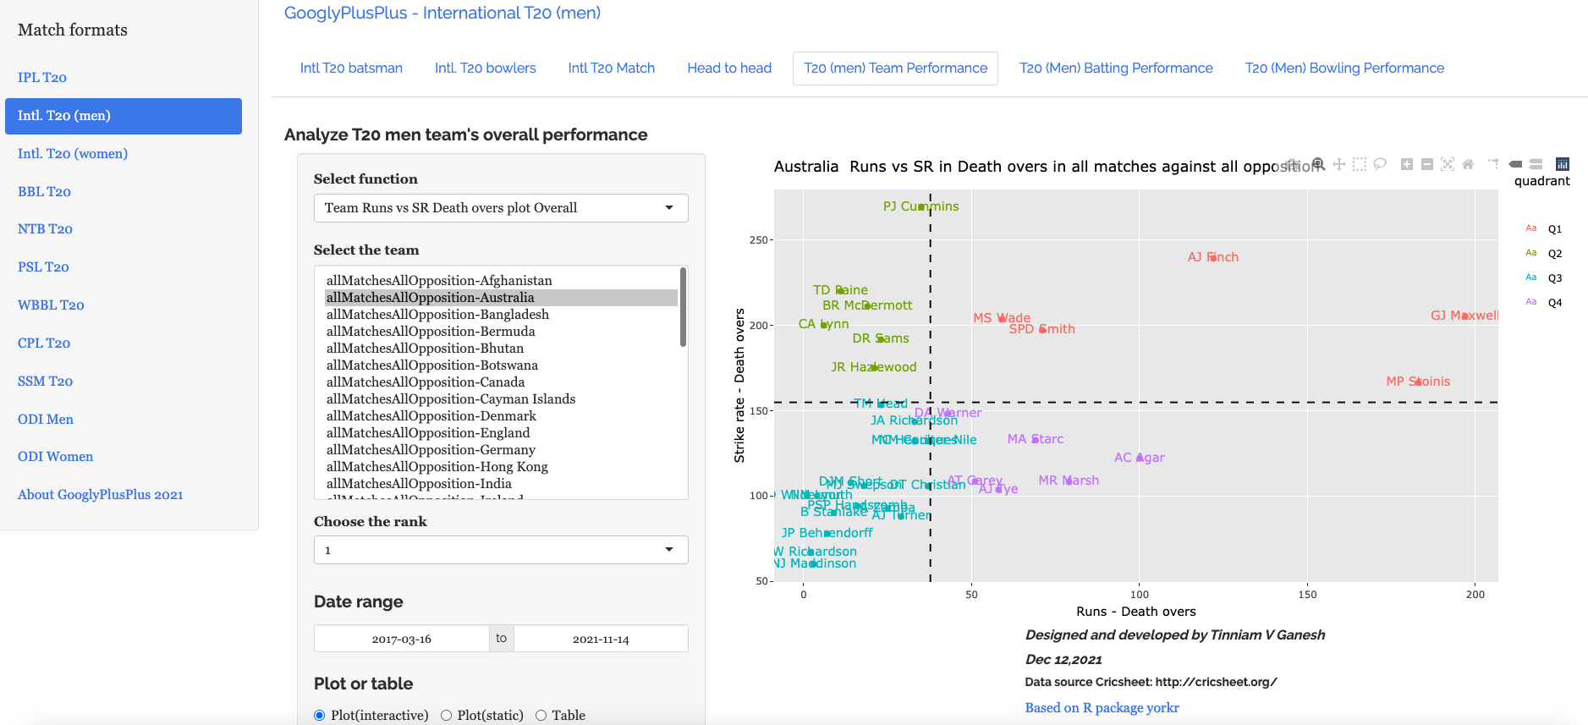Click the Zoom out minus icon
The width and height of the screenshot is (1588, 725).
click(x=1426, y=164)
